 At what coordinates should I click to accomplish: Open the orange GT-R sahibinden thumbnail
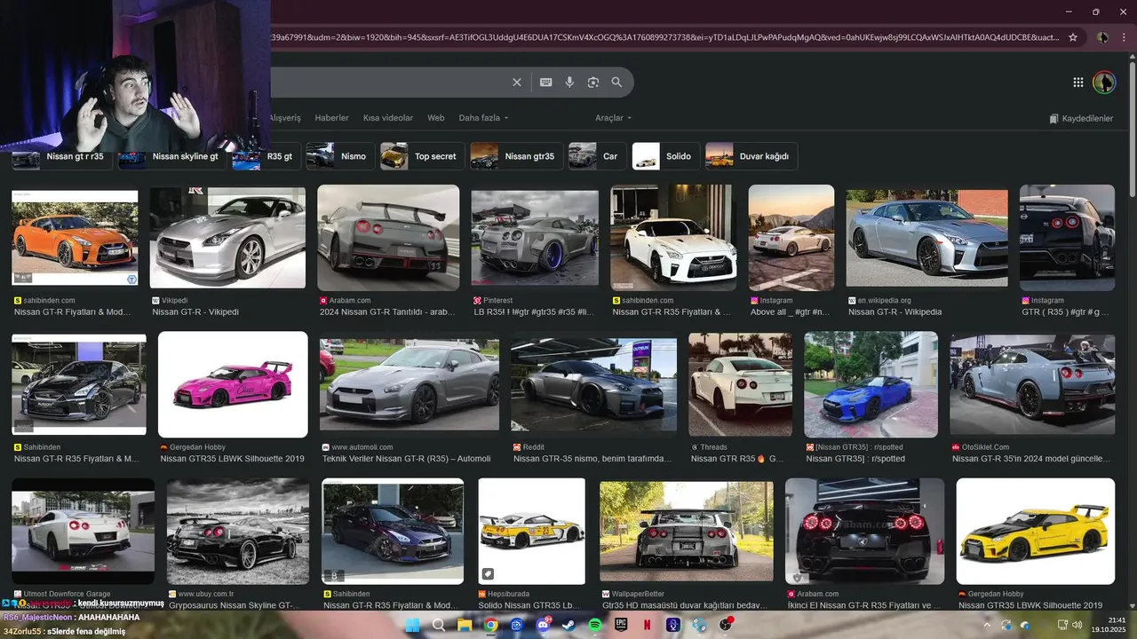75,237
